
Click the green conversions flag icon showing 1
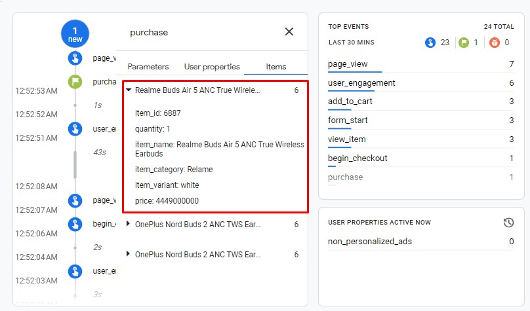click(464, 43)
